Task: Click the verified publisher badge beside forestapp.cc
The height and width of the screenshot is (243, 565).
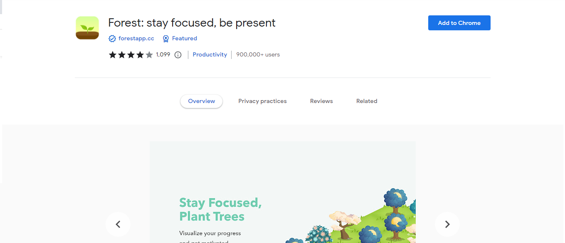Action: (112, 38)
